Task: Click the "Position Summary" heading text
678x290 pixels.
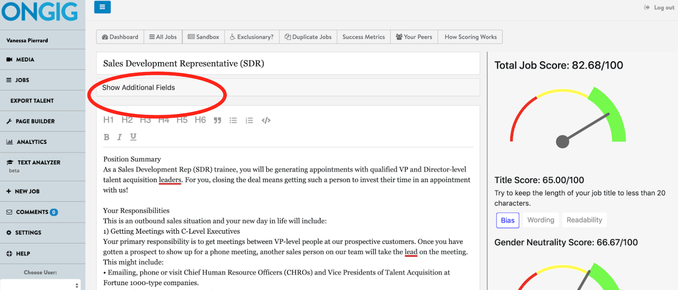Action: [x=132, y=159]
